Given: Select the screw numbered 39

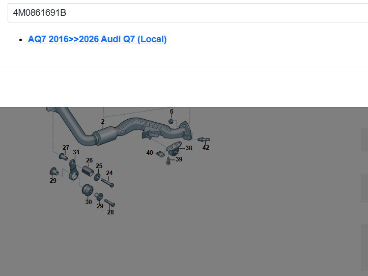Looking at the screenshot, I should tap(167, 161).
